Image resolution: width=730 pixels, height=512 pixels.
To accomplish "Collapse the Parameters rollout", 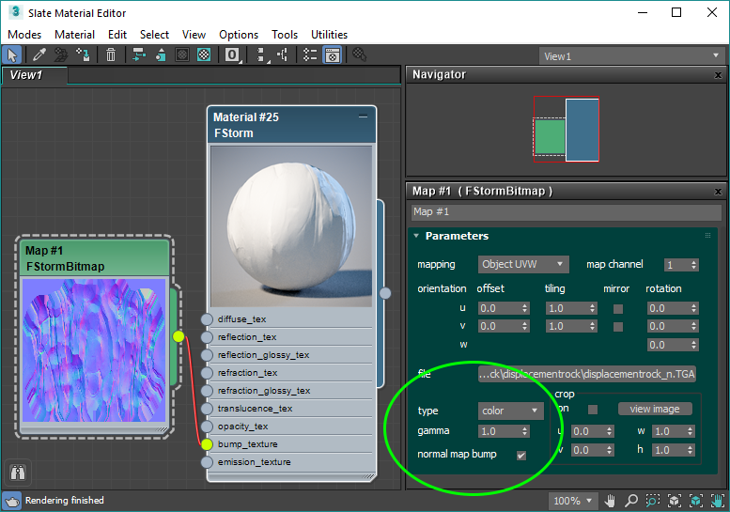I will click(416, 236).
